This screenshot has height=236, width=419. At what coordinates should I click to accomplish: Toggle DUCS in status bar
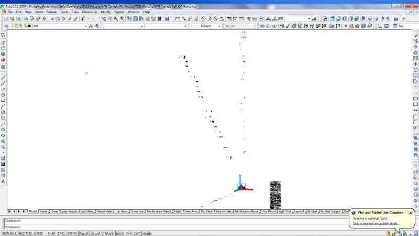(x=120, y=233)
